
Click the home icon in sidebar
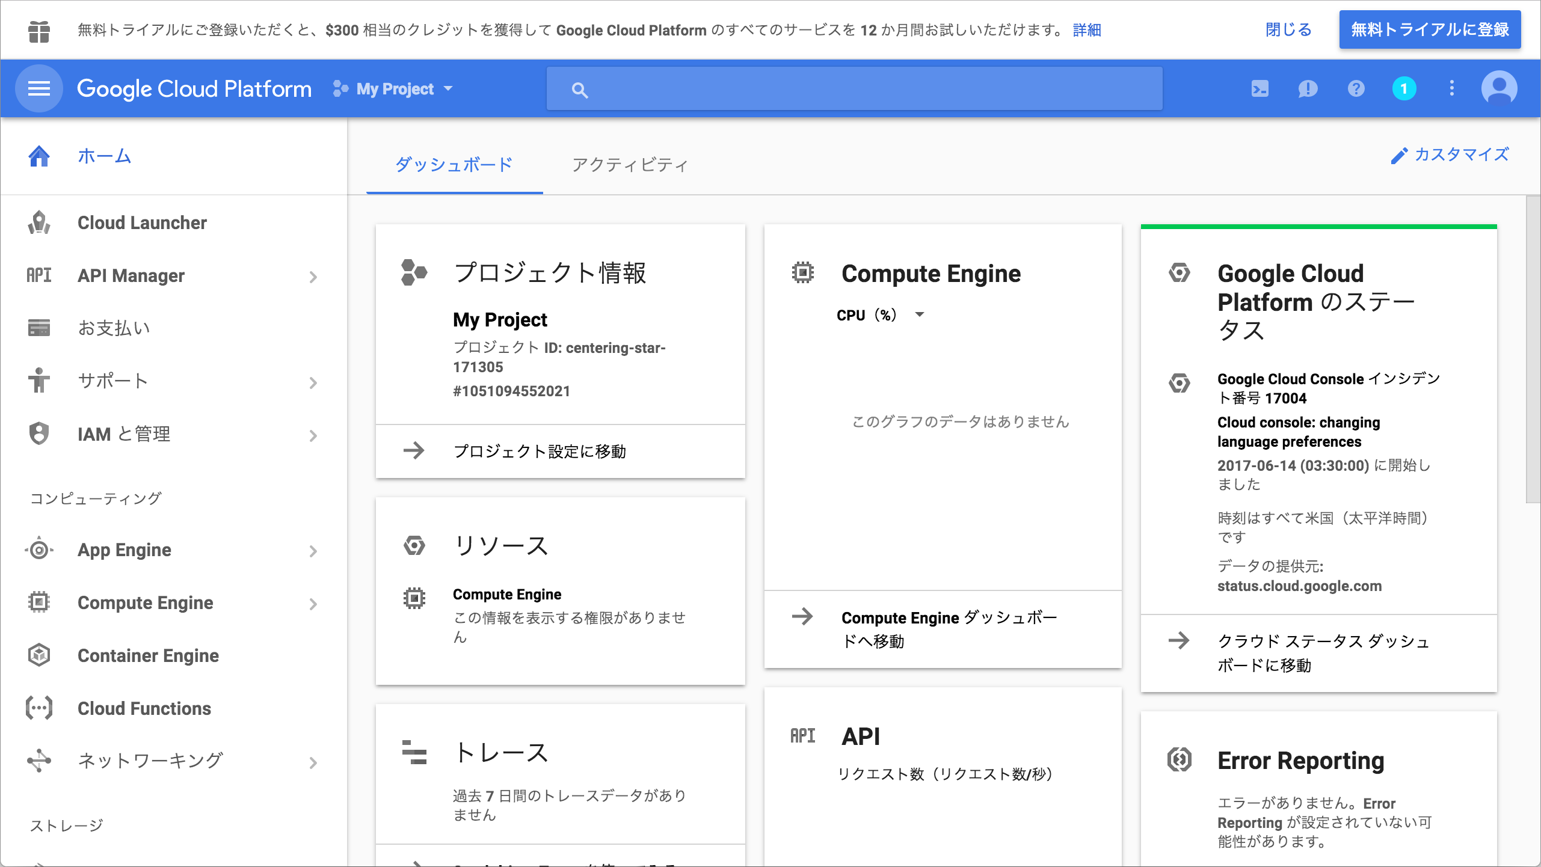click(39, 156)
